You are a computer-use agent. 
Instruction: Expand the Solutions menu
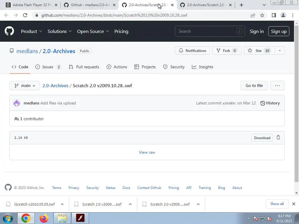pyautogui.click(x=60, y=32)
